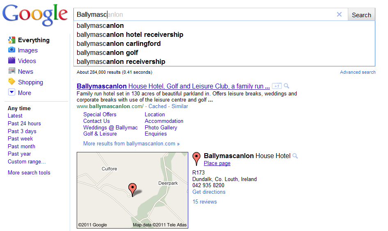This screenshot has height=231, width=388.
Task: Click the magnifier preview icon beside first result
Action: click(287, 86)
